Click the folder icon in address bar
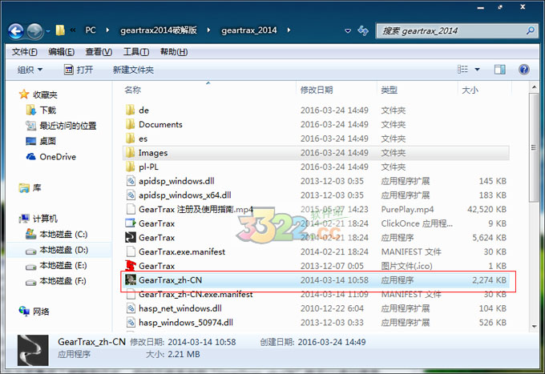The width and height of the screenshot is (545, 374). coord(60,30)
